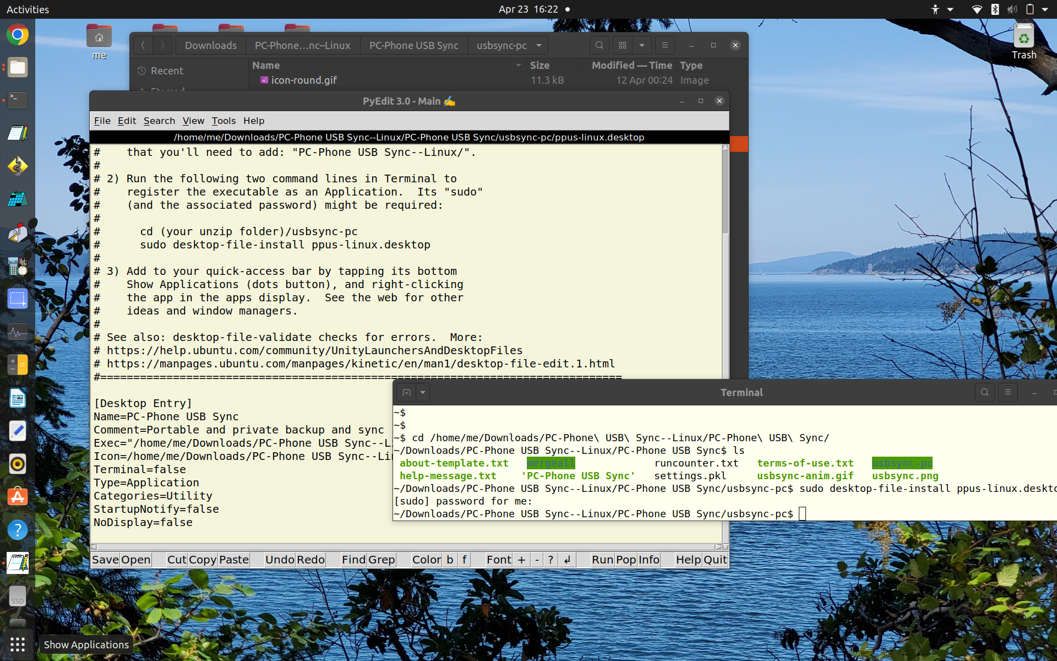Screen dimensions: 1057x661
Task: Open PyEdit Tools menu
Action: (x=224, y=121)
